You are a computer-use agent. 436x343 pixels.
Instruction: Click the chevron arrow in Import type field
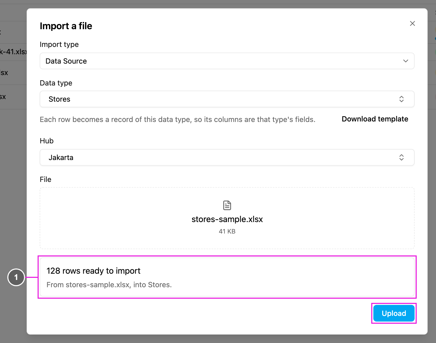point(405,61)
